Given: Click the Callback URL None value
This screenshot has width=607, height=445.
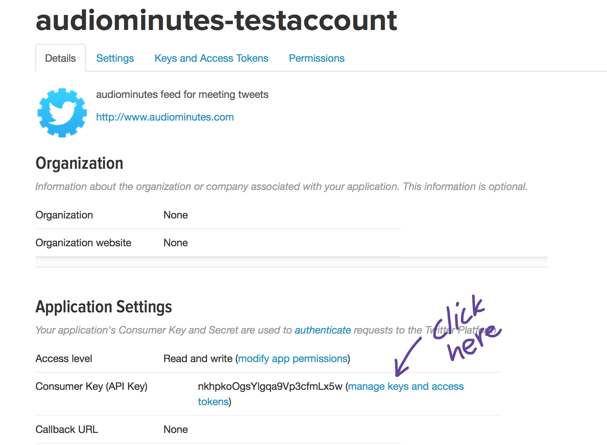Looking at the screenshot, I should 176,429.
